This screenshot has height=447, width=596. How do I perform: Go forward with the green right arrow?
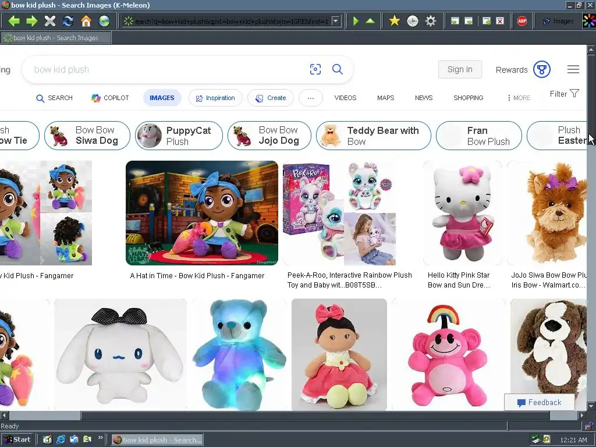(x=32, y=21)
